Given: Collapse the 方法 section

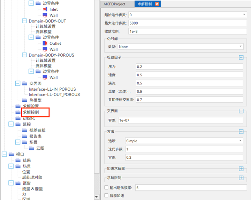Looking at the screenshot, I should tap(241, 132).
